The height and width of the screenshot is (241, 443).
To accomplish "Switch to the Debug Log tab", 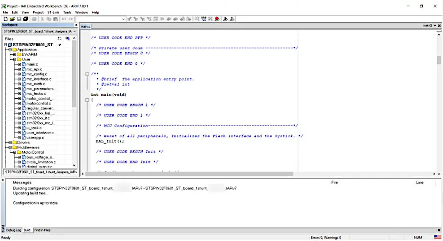I will point(13,230).
